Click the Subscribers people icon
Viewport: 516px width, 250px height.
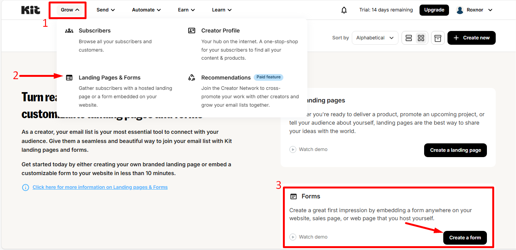coord(69,31)
